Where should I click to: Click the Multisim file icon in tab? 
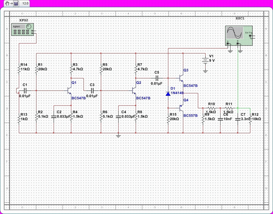16,3
